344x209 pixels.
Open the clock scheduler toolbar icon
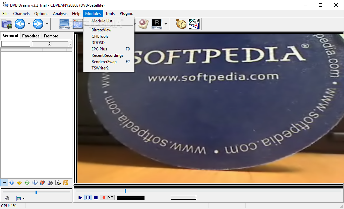click(x=194, y=24)
